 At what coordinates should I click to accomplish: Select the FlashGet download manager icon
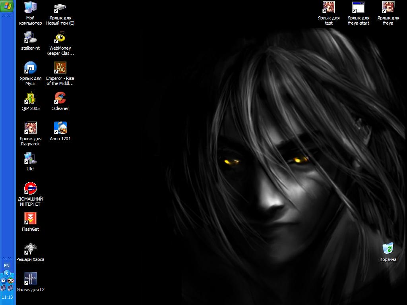point(30,222)
